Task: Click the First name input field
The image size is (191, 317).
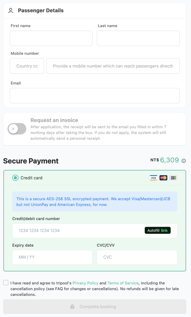Action: pyautogui.click(x=51, y=38)
